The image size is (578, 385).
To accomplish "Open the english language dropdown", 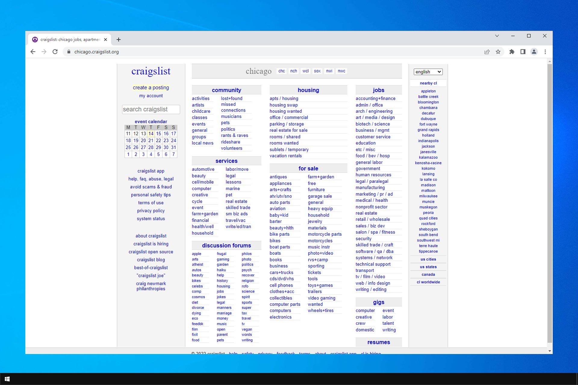I will click(428, 72).
